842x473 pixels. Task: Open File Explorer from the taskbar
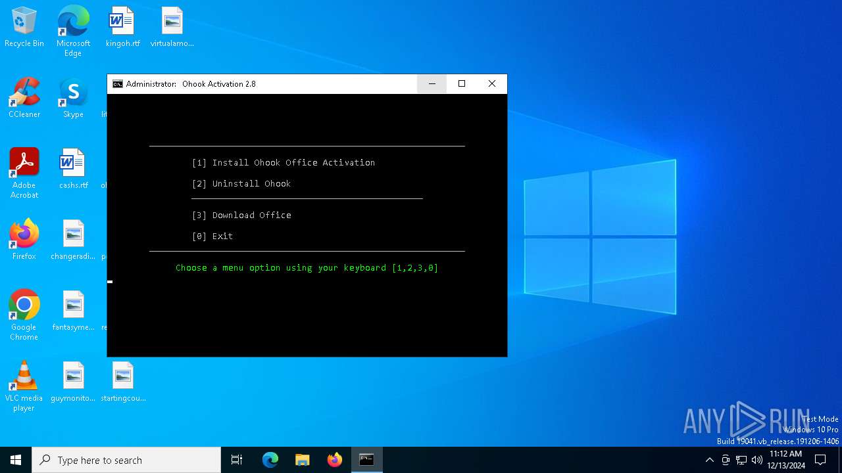pyautogui.click(x=303, y=460)
